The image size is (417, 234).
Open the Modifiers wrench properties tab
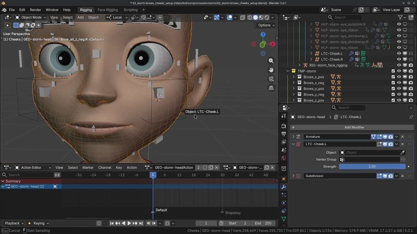283,187
